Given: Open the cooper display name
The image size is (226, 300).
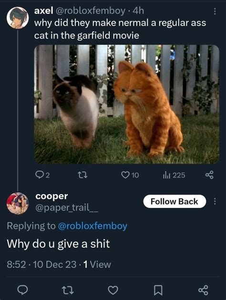Looking at the screenshot, I should pyautogui.click(x=51, y=196).
